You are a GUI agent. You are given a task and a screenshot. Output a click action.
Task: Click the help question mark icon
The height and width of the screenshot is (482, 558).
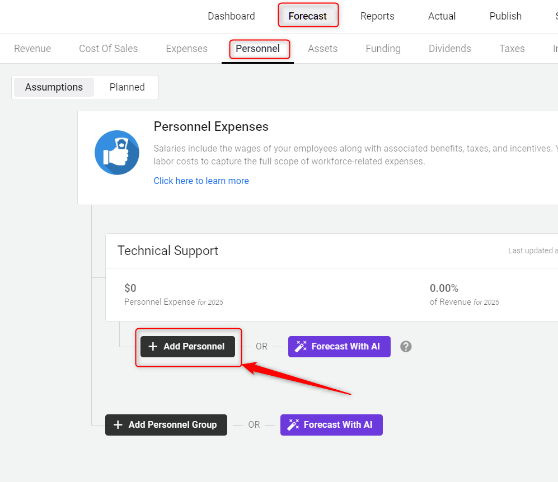pos(406,347)
